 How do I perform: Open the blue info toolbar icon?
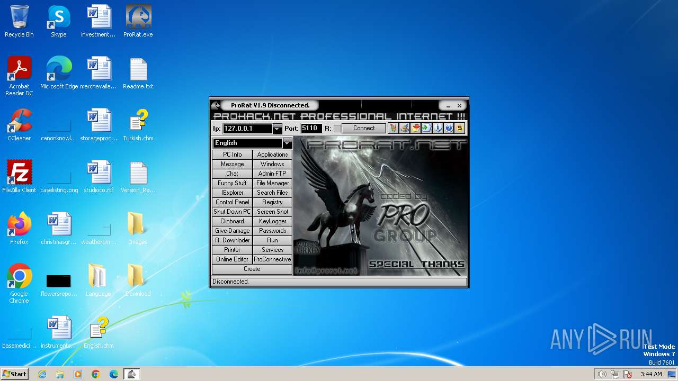(x=438, y=128)
